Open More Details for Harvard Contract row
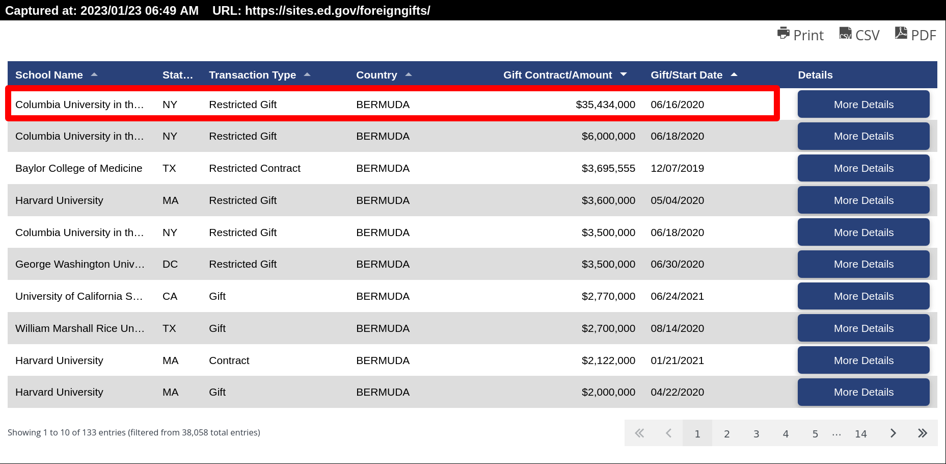Viewport: 946px width, 464px height. [x=863, y=360]
